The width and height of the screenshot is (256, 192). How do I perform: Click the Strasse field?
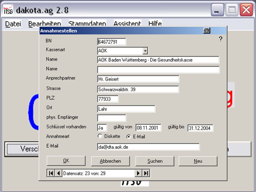138,89
